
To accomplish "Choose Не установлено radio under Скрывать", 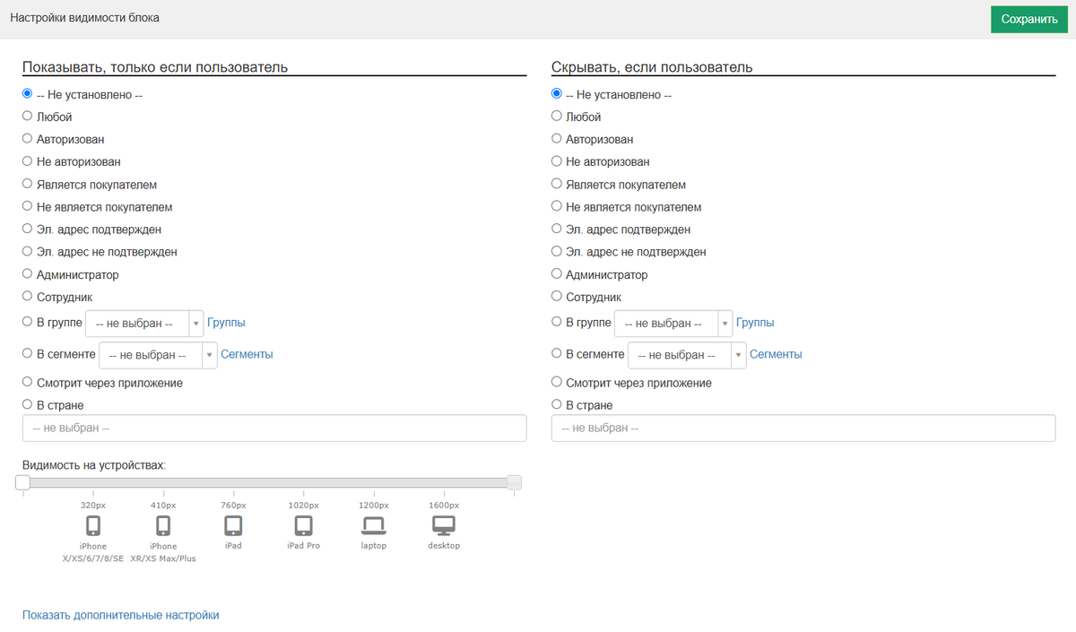I will (557, 93).
